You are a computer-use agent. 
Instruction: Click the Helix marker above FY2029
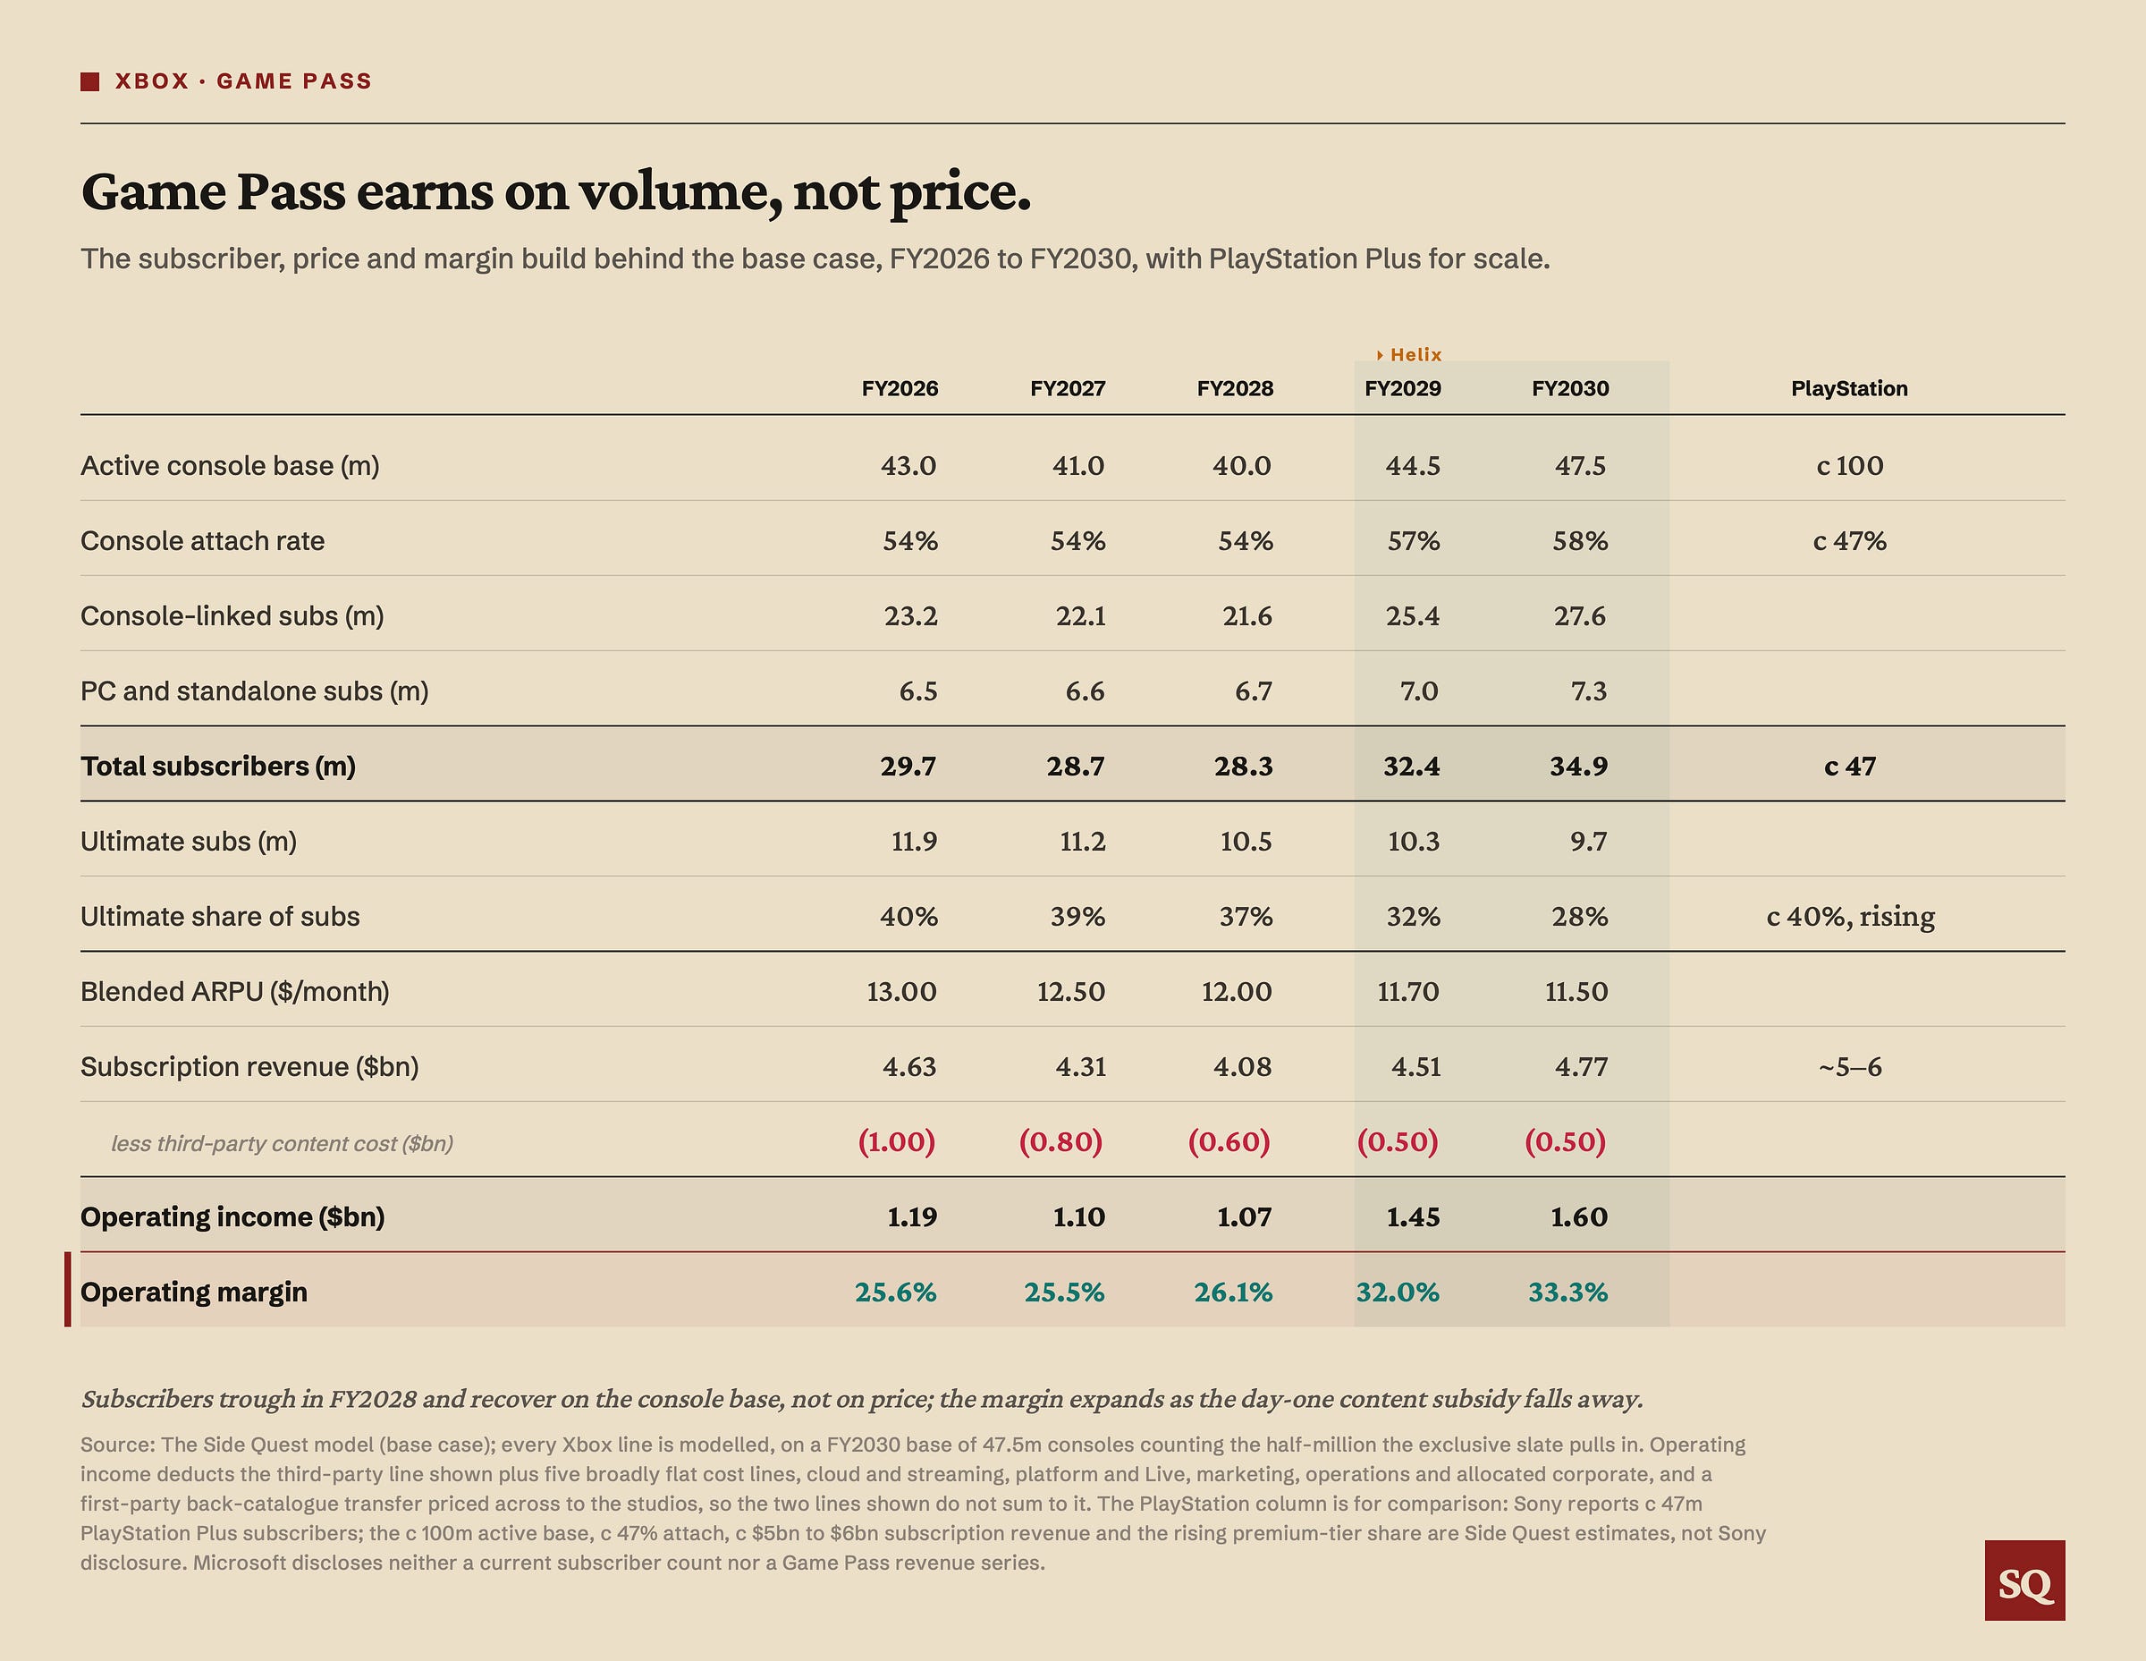coord(1409,355)
